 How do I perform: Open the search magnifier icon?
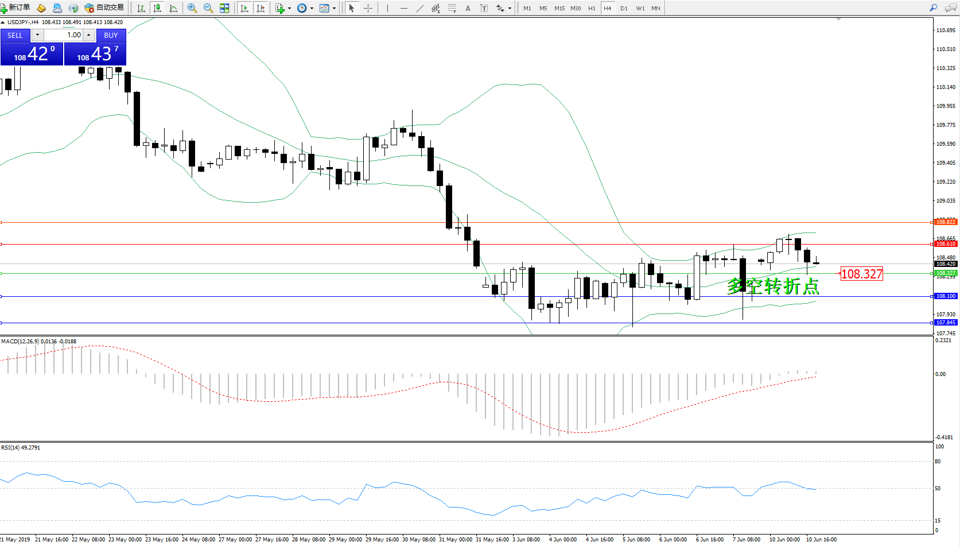[933, 8]
